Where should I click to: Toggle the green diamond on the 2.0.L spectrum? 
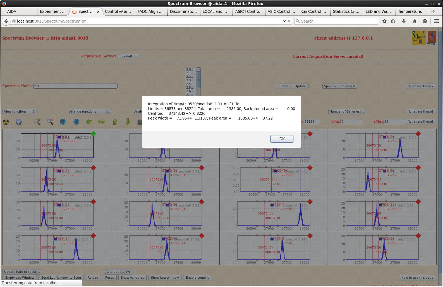(93, 134)
